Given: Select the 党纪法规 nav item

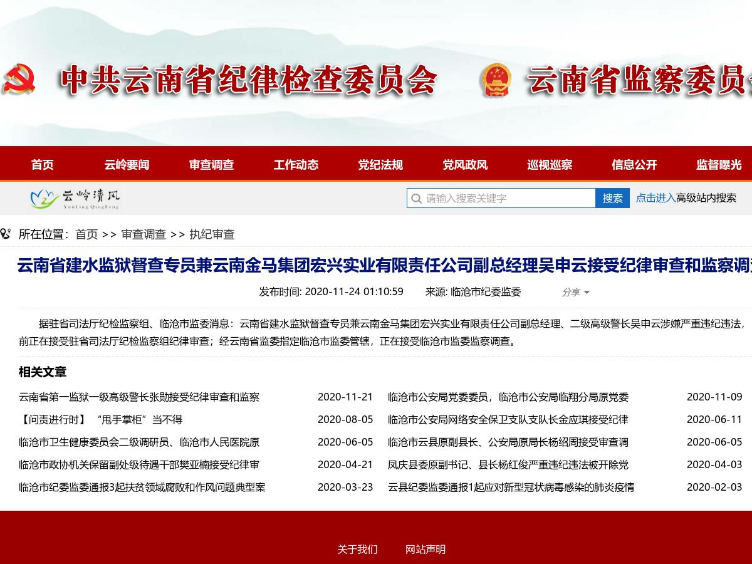Looking at the screenshot, I should [380, 164].
